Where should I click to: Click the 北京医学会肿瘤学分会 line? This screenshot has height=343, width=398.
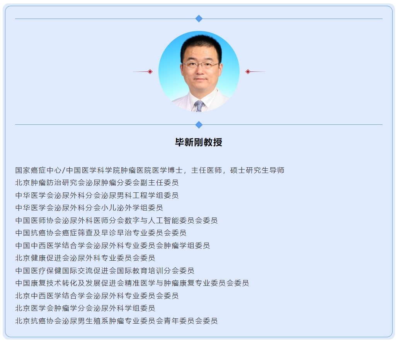click(x=85, y=308)
